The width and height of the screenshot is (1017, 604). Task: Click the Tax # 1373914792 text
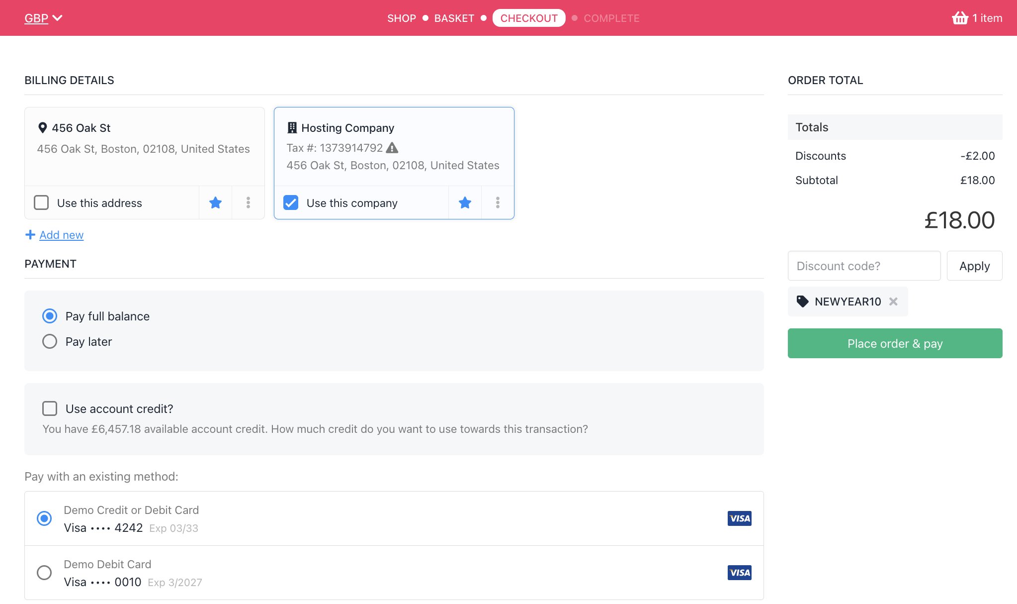coord(335,148)
